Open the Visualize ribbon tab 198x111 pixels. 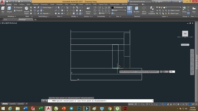point(36,4)
